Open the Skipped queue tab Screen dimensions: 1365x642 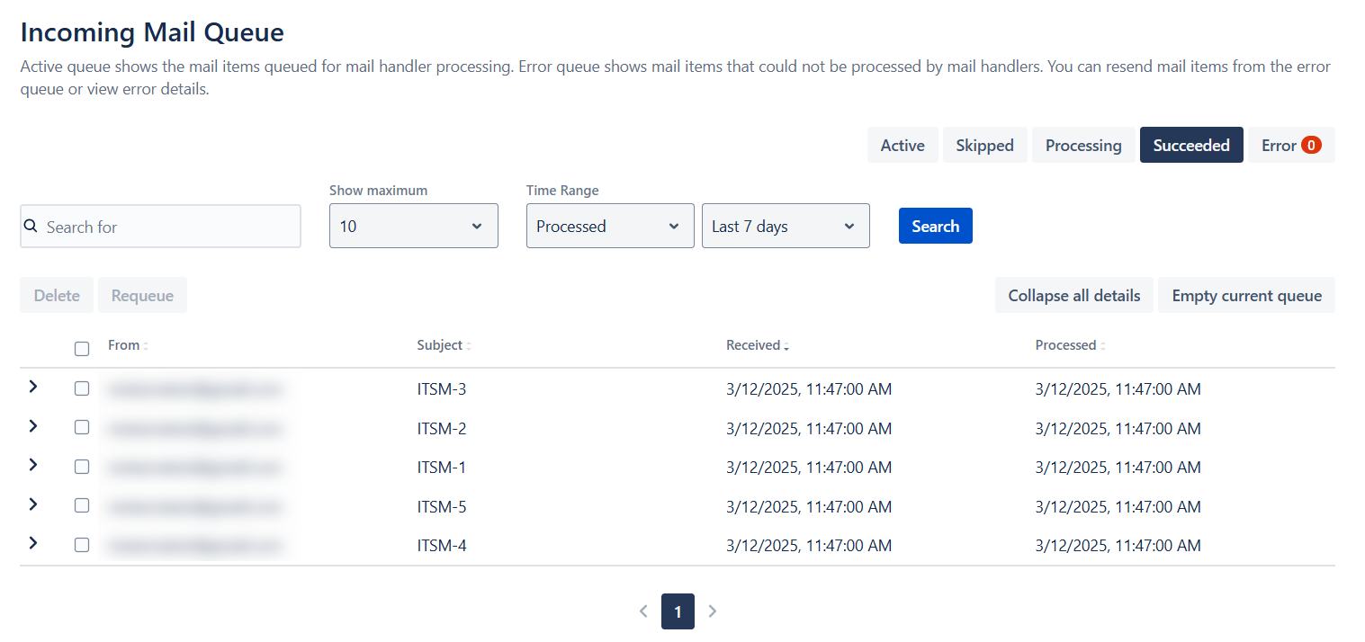984,145
